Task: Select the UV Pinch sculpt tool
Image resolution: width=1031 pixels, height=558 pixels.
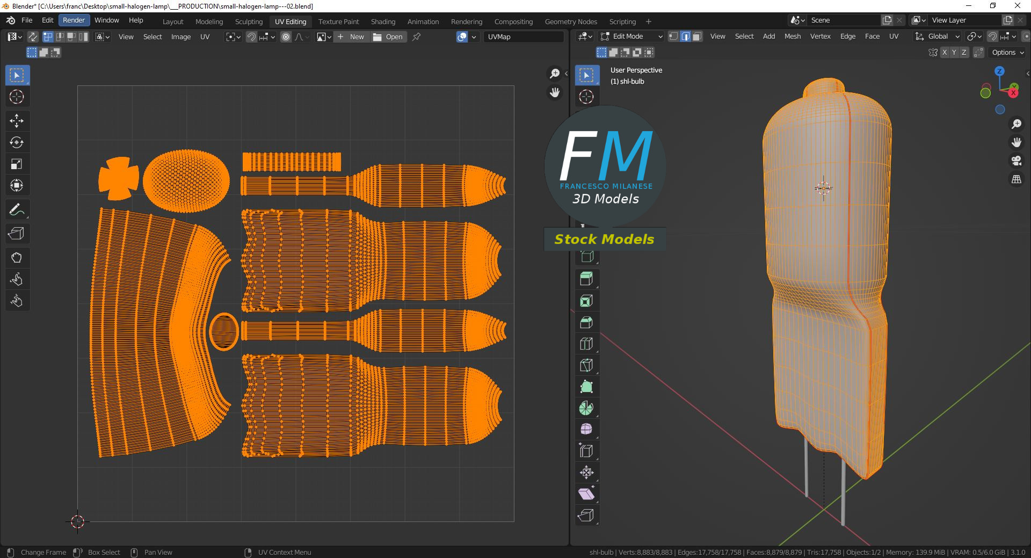Action: 17,301
